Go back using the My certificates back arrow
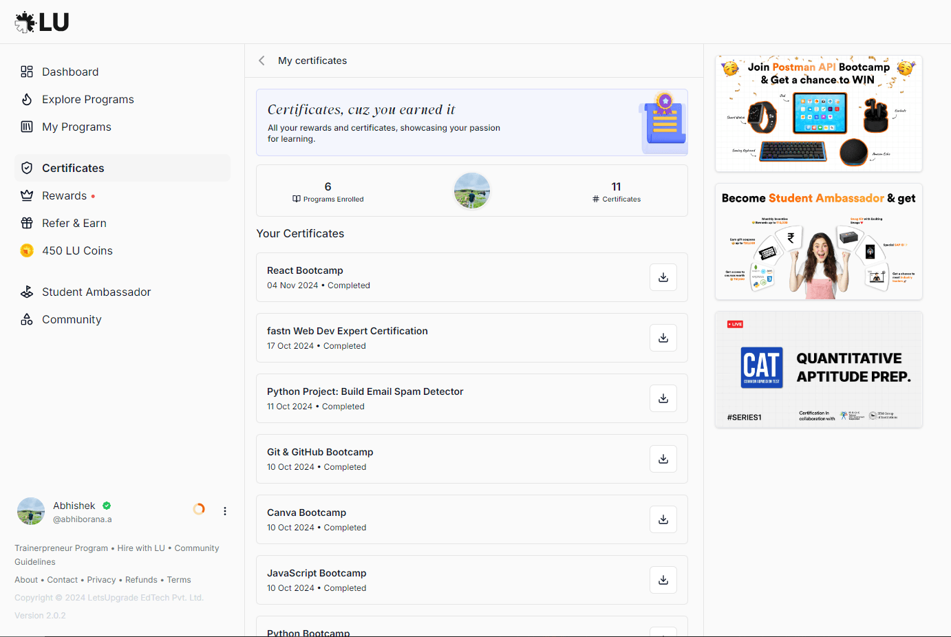Viewport: 951px width, 637px height. pos(261,61)
